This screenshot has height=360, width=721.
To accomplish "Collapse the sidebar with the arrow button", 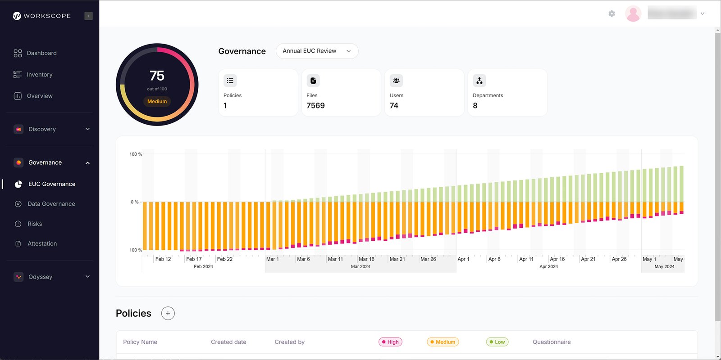I will (x=88, y=16).
